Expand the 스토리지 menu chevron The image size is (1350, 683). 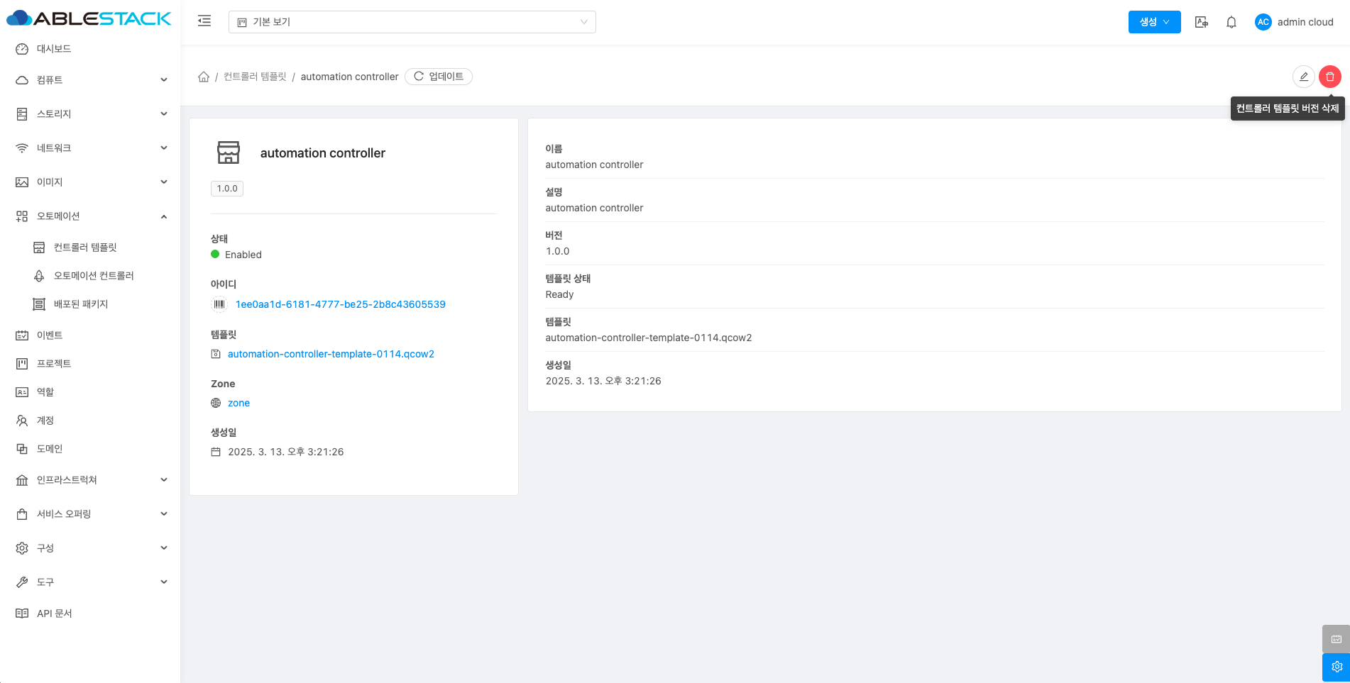(x=164, y=114)
